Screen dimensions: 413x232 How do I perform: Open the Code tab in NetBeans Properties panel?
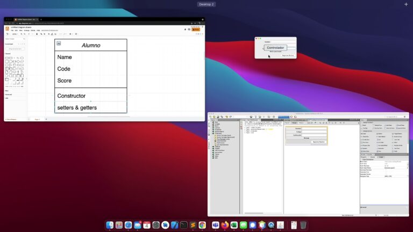381,157
